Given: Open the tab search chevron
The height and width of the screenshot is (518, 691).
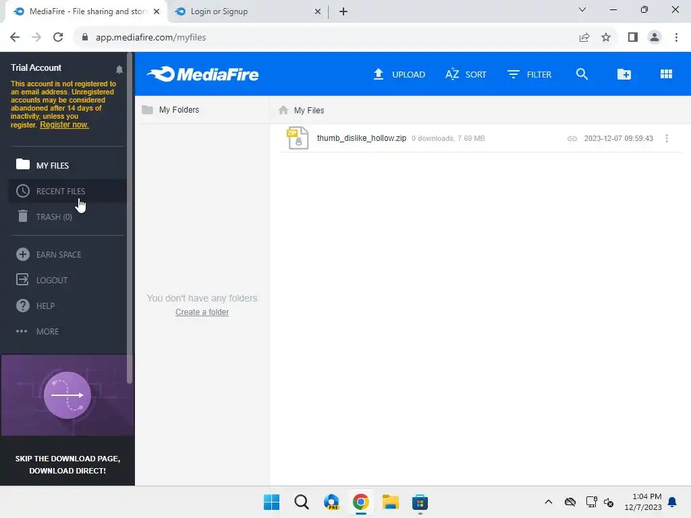Looking at the screenshot, I should click(x=582, y=9).
